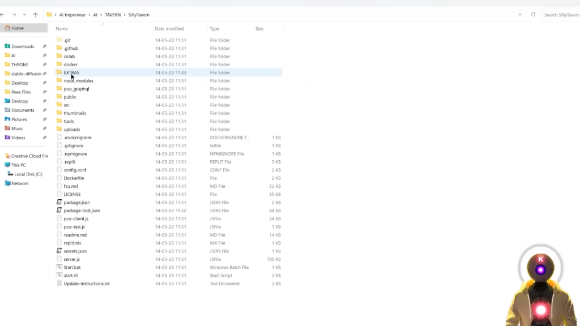This screenshot has width=580, height=326.
Task: Select the package-lock.json file icon
Action: [x=59, y=211]
